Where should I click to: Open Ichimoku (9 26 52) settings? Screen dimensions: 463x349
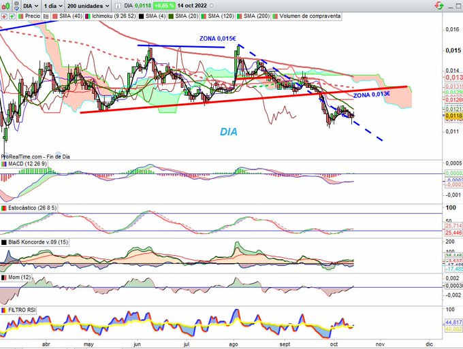tap(111, 16)
